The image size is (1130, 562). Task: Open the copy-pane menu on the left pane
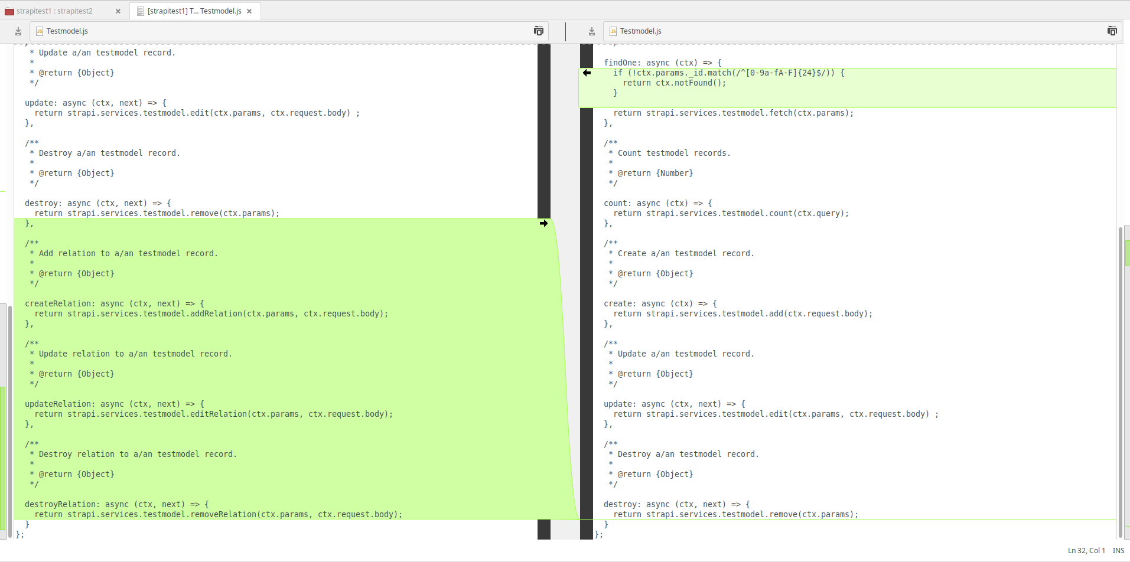(538, 31)
